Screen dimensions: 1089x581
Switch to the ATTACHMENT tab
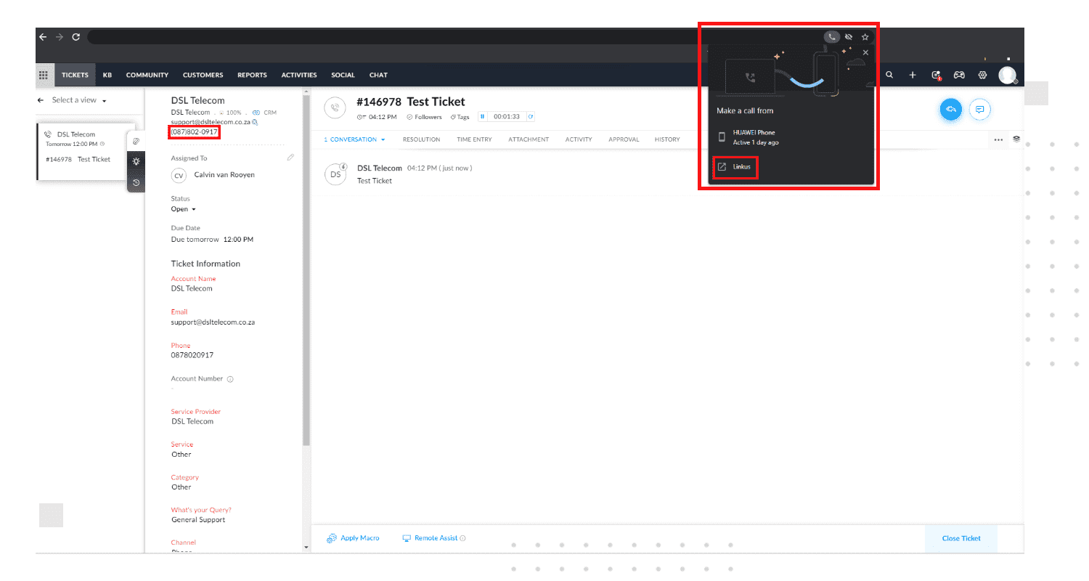click(529, 139)
